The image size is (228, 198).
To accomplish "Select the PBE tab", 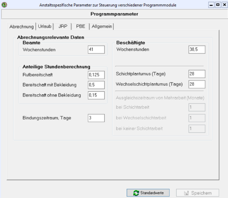I will 81,26.
